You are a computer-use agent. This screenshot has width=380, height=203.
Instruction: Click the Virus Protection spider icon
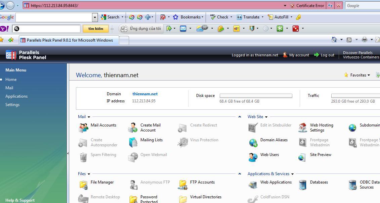[182, 142]
